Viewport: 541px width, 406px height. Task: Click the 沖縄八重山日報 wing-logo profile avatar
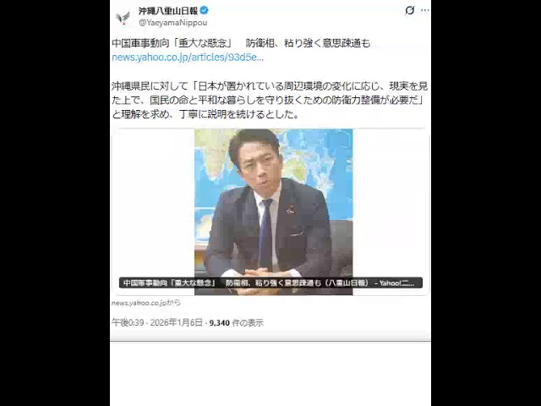point(123,17)
